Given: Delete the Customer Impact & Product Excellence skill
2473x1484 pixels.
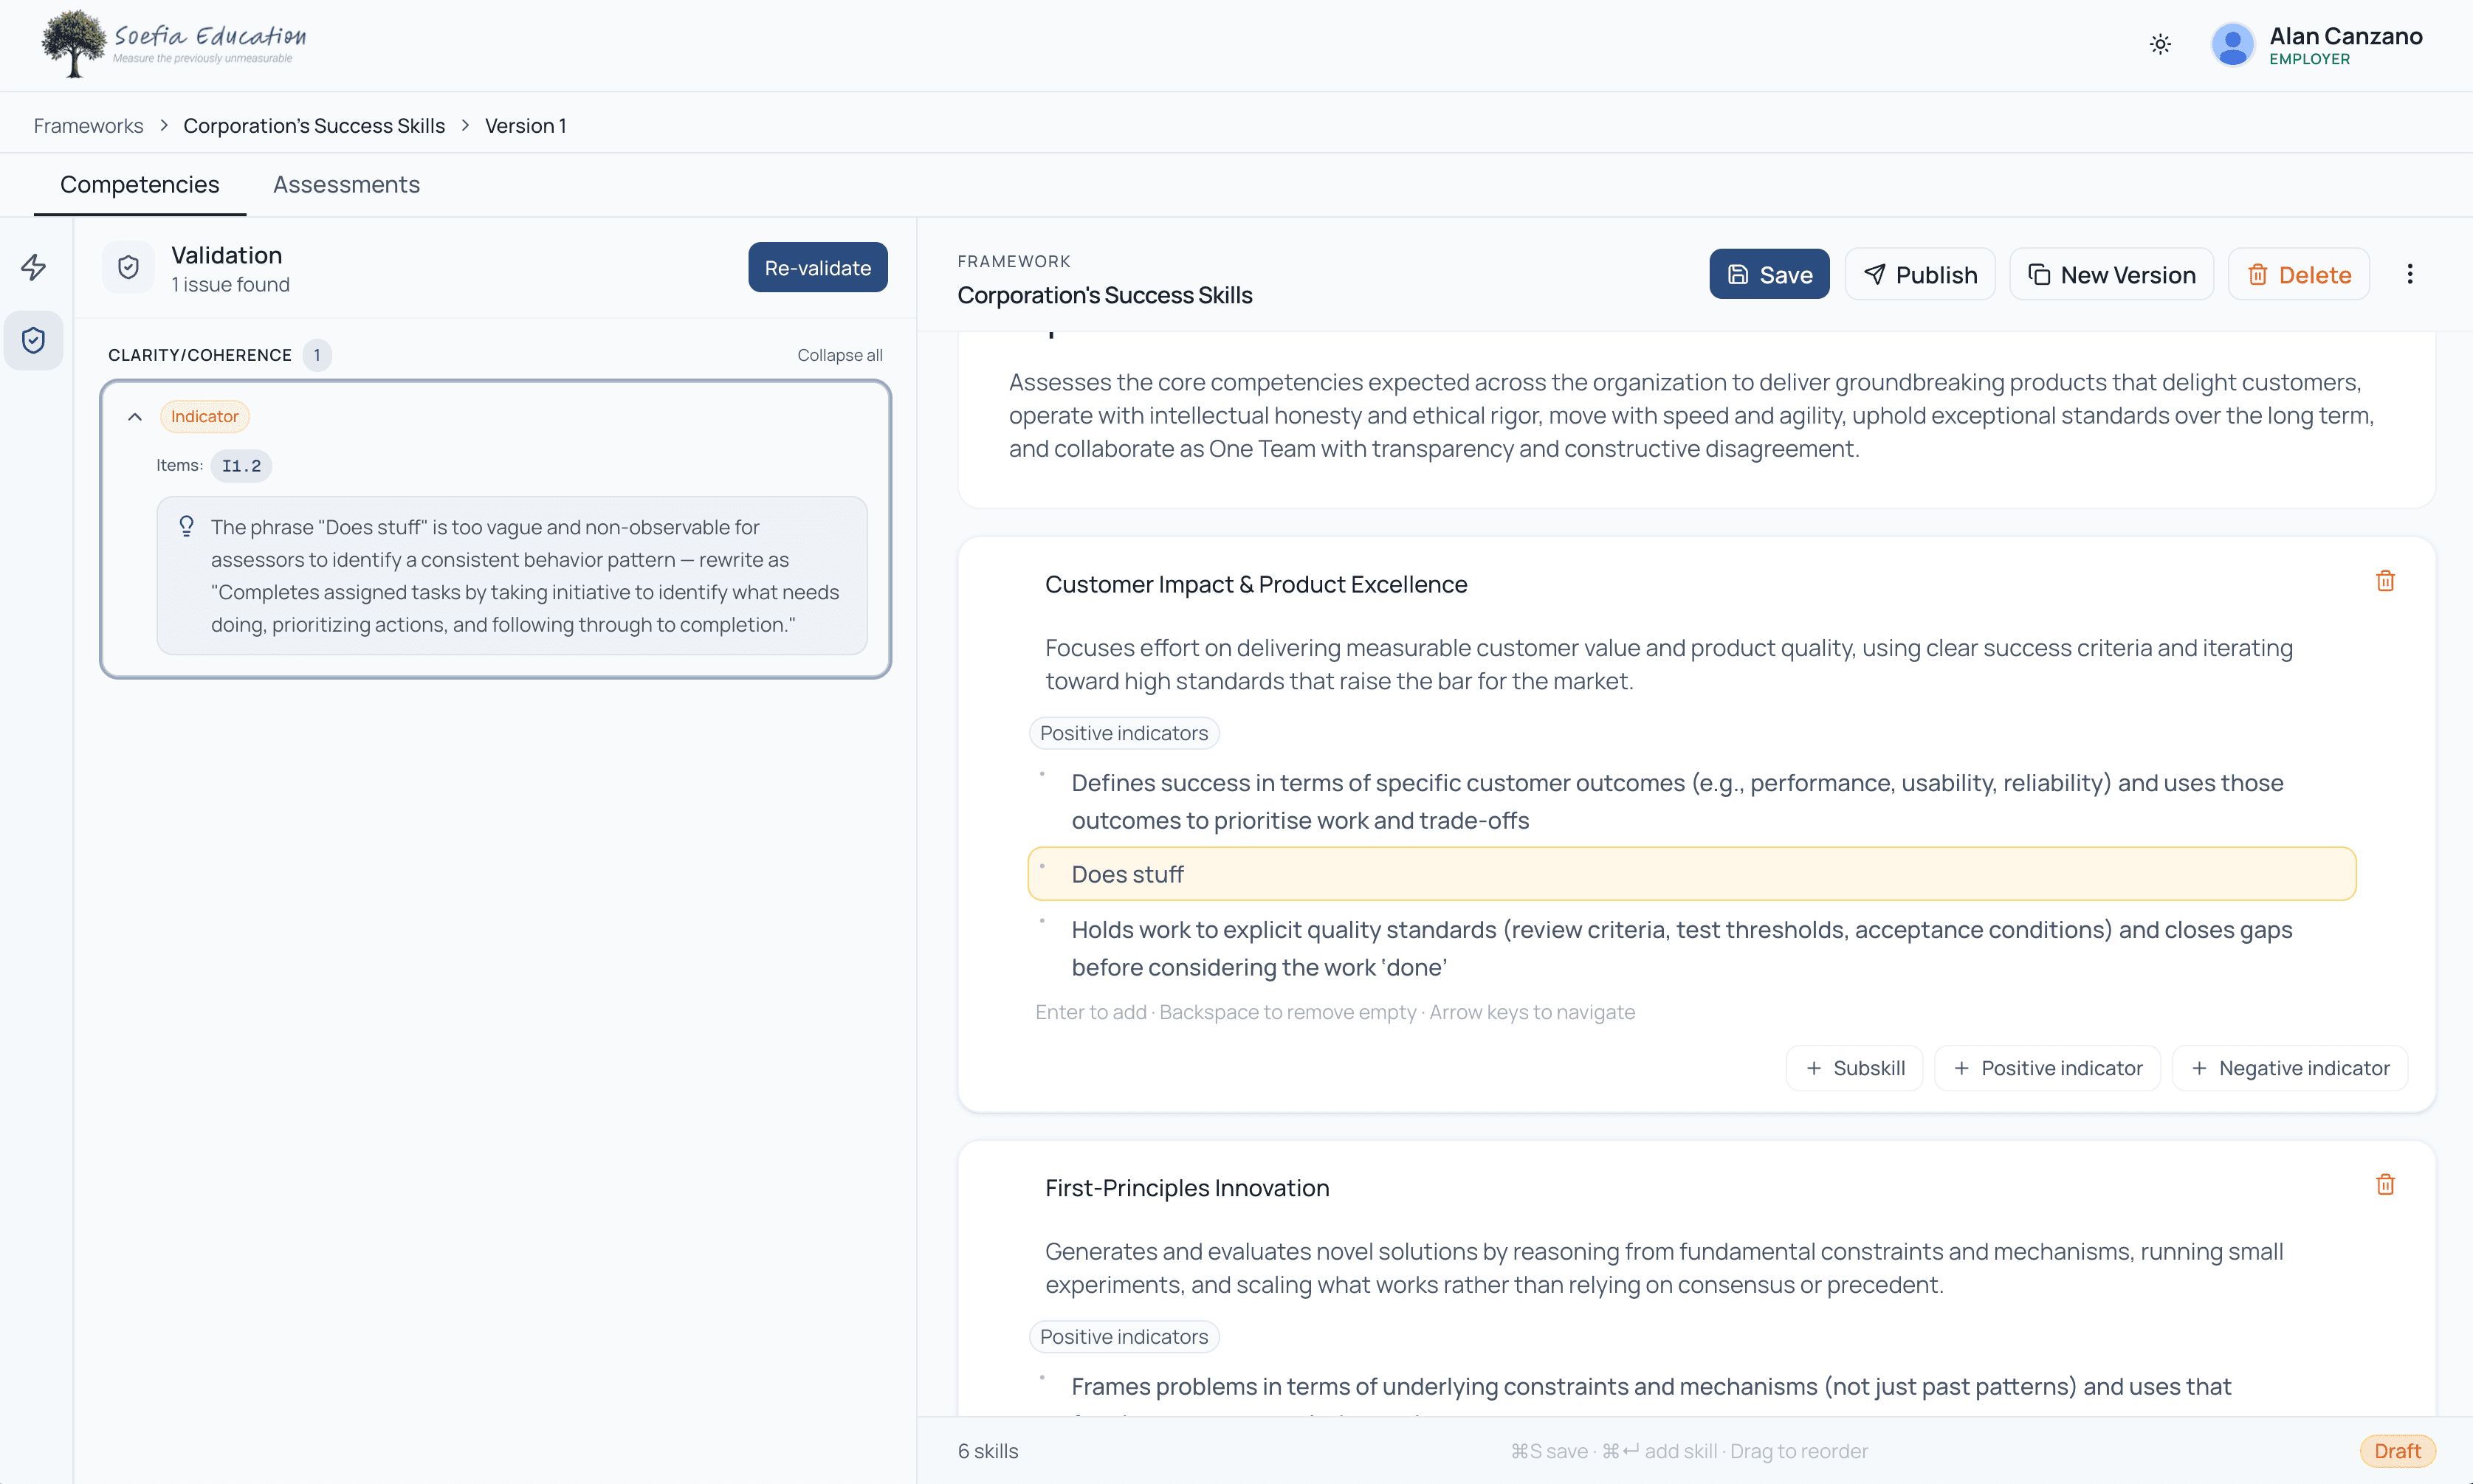Looking at the screenshot, I should click(2385, 581).
